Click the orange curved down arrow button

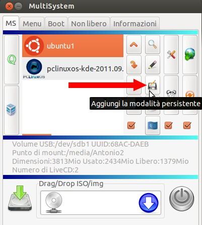point(134,65)
